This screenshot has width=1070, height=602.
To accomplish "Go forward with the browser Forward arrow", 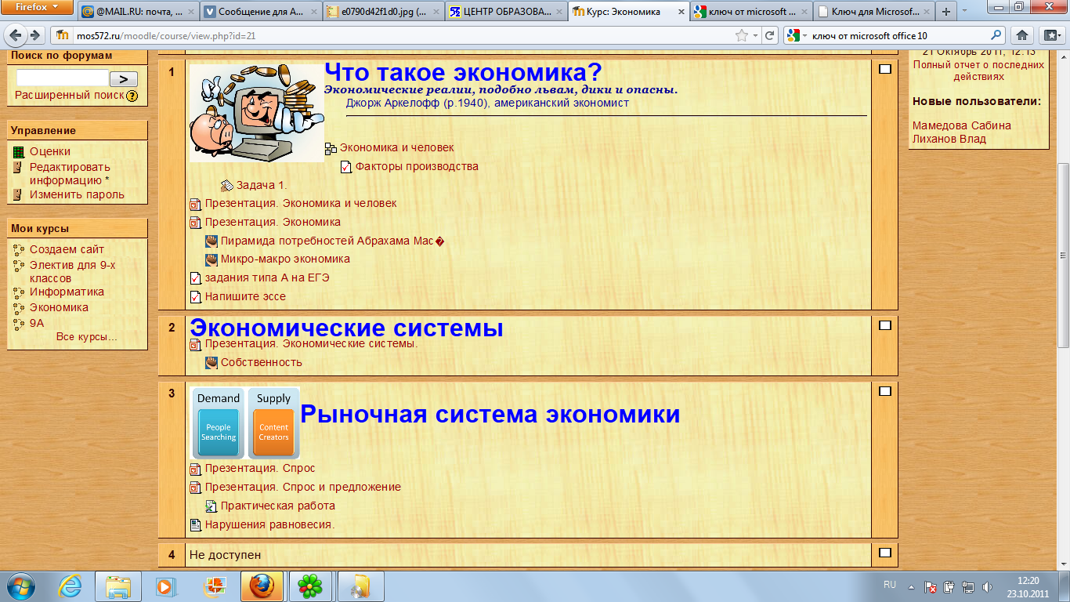I will tap(35, 35).
